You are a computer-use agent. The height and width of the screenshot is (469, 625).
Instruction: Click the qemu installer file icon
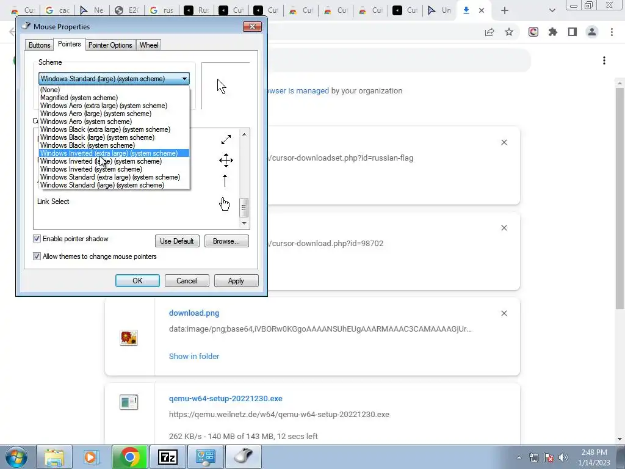[129, 402]
